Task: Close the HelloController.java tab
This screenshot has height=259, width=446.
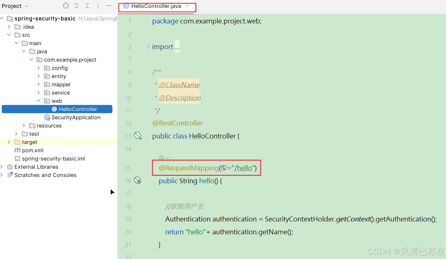Action: click(187, 6)
